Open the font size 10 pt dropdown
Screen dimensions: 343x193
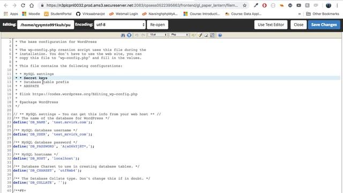[x=158, y=35]
